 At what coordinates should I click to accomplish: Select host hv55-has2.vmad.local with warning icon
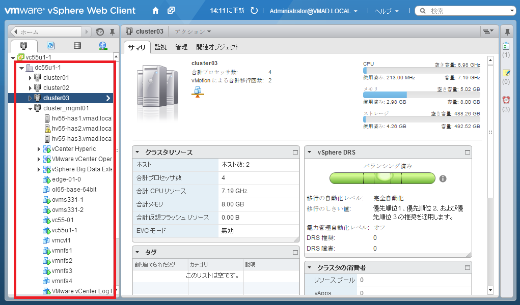point(78,129)
